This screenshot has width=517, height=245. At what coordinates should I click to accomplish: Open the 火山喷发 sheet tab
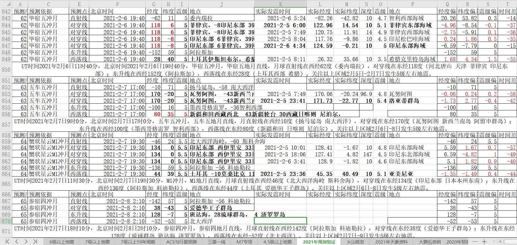355,242
